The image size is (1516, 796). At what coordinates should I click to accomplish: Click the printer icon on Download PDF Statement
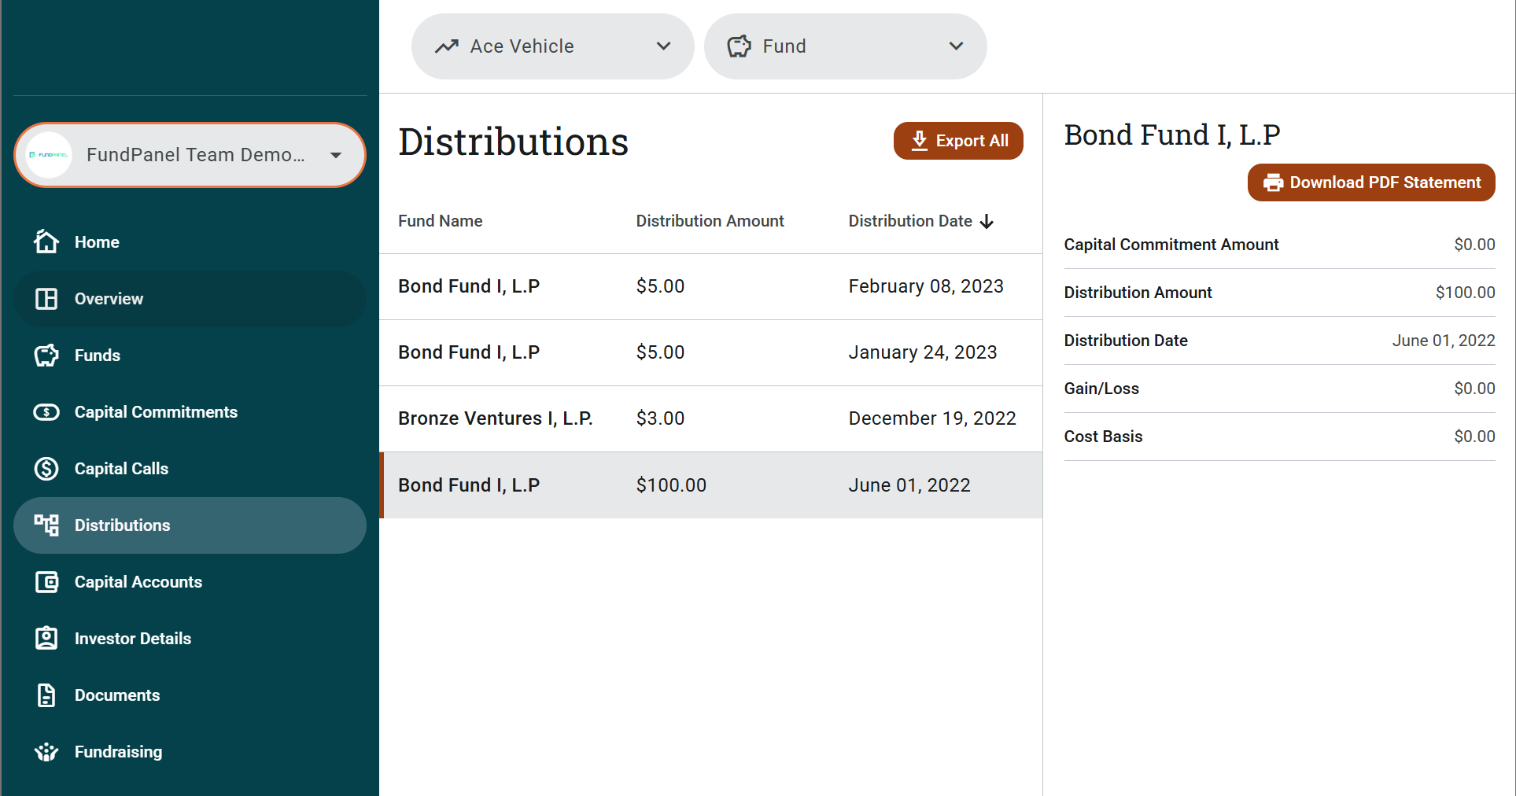(1273, 182)
